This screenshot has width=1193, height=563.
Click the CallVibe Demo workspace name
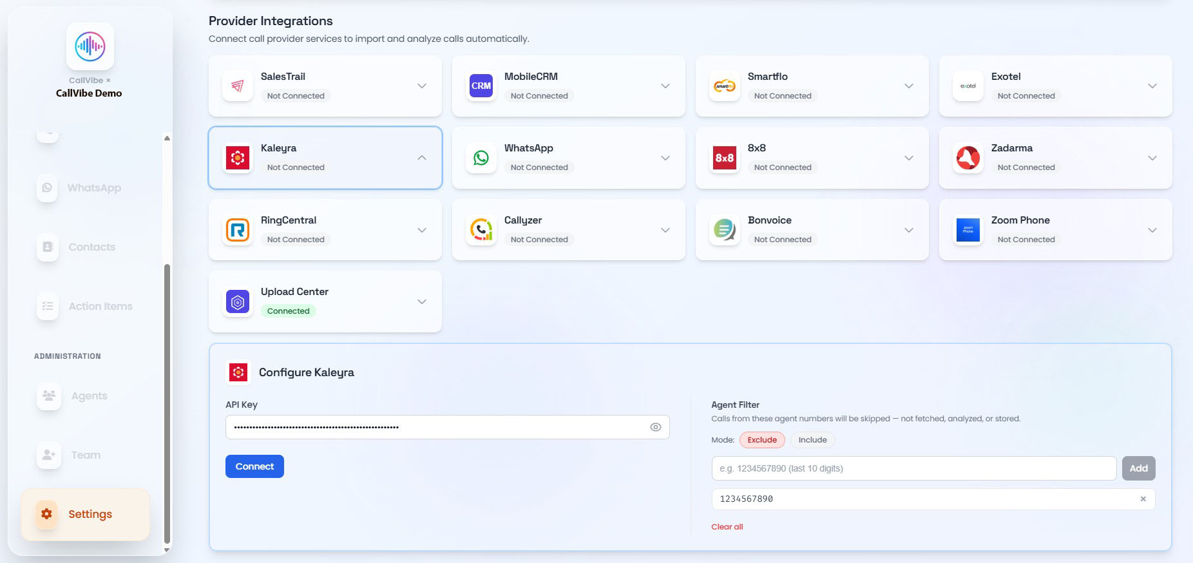pos(89,93)
